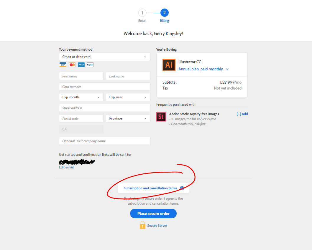Select the AMEX card icon
The image size is (312, 250).
pyautogui.click(x=81, y=65)
